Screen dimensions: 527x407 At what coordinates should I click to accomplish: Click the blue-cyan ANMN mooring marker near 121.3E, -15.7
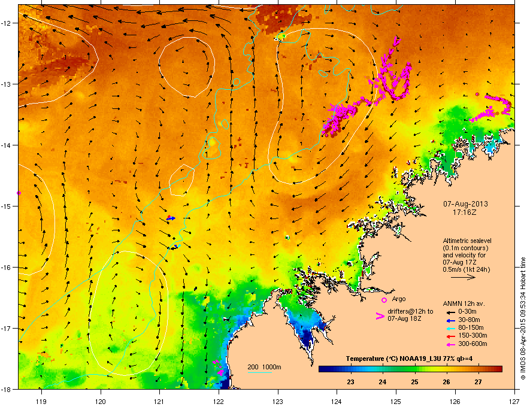tap(176, 246)
